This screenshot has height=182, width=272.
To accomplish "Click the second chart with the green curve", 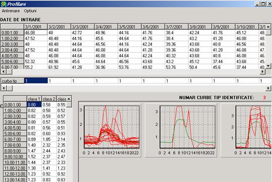I will (181, 129).
